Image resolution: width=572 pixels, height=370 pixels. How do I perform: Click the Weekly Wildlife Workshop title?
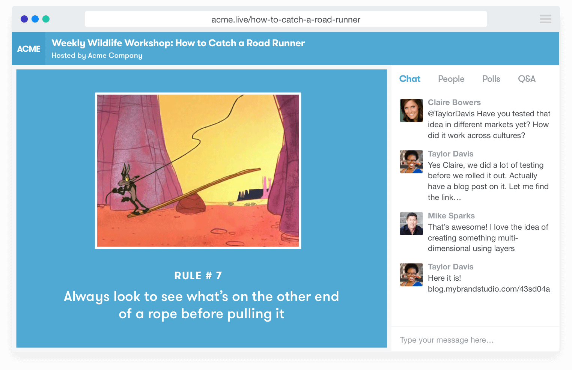(178, 43)
